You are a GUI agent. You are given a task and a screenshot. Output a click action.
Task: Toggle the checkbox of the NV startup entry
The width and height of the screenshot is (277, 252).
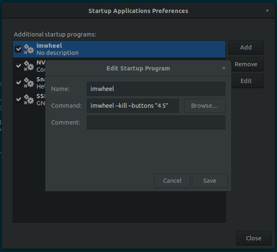point(18,66)
